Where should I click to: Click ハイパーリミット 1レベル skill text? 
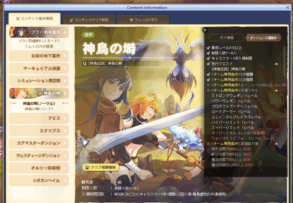(233, 122)
